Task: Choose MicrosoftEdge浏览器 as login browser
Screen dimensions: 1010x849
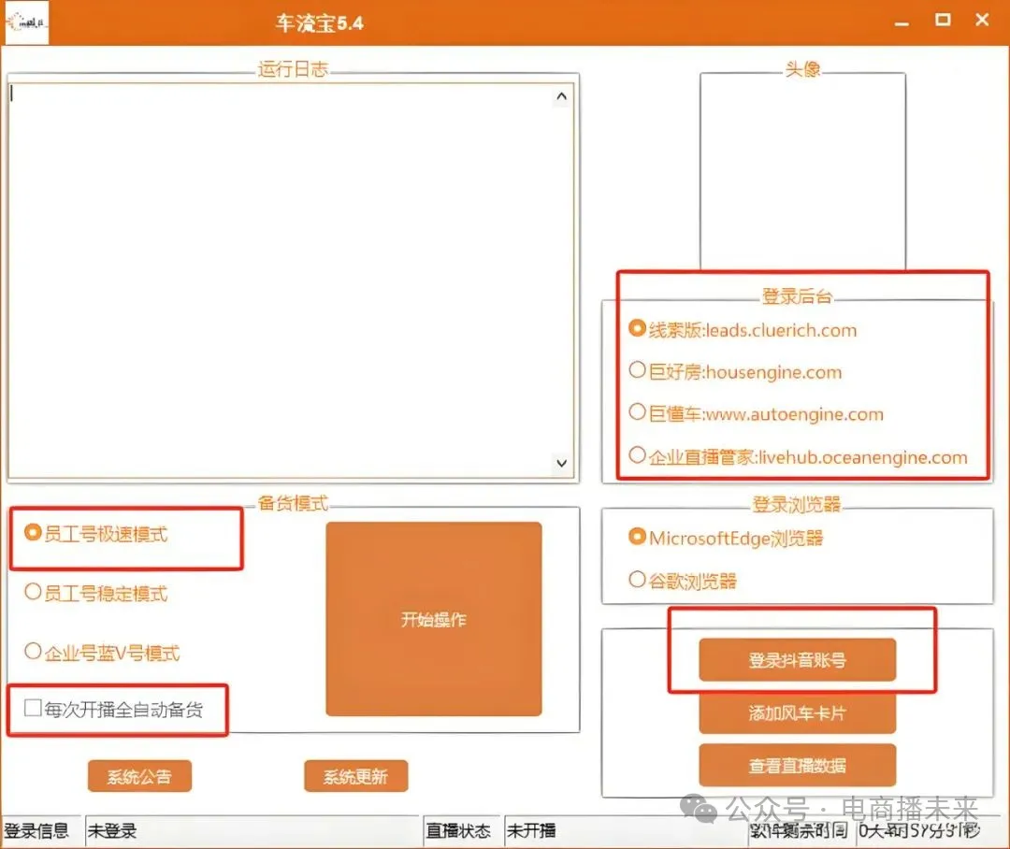Action: tap(638, 538)
